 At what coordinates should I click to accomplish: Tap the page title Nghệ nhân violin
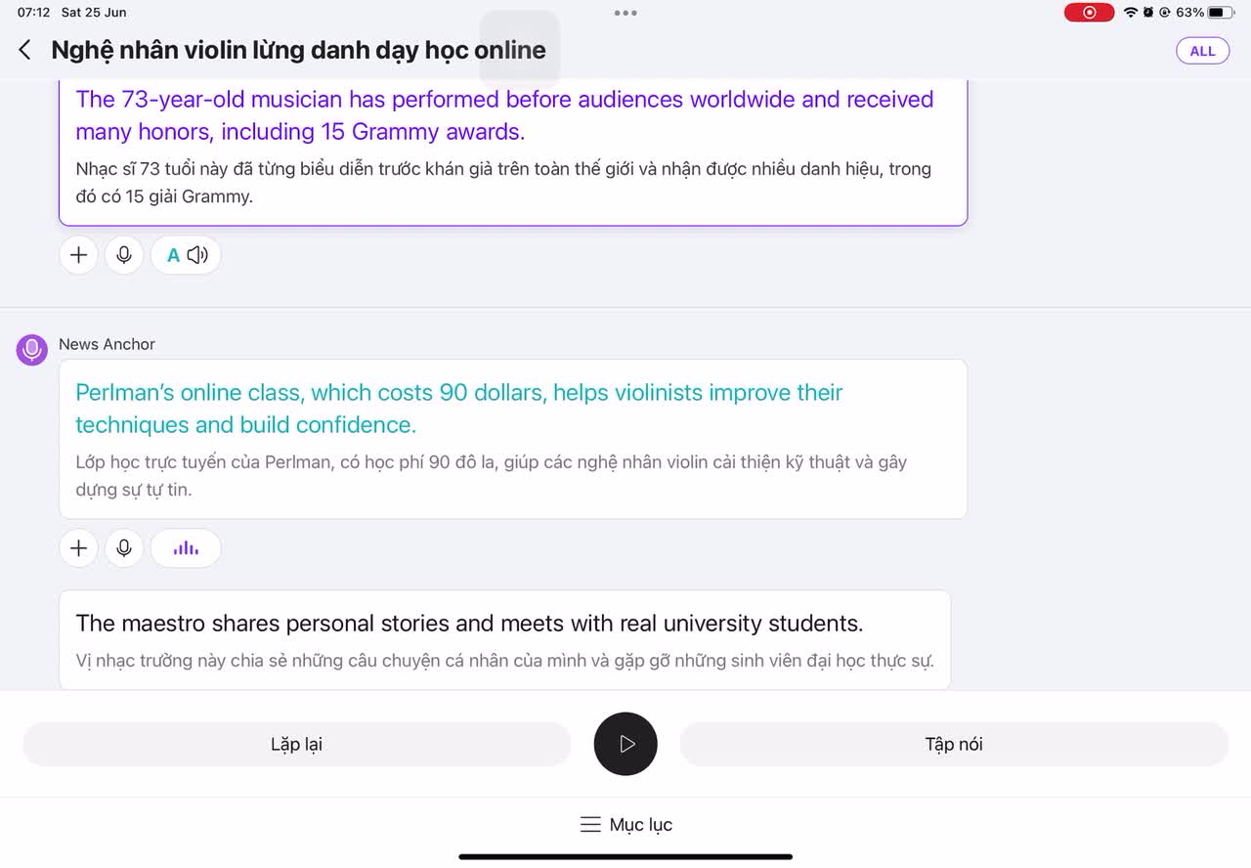pyautogui.click(x=298, y=50)
